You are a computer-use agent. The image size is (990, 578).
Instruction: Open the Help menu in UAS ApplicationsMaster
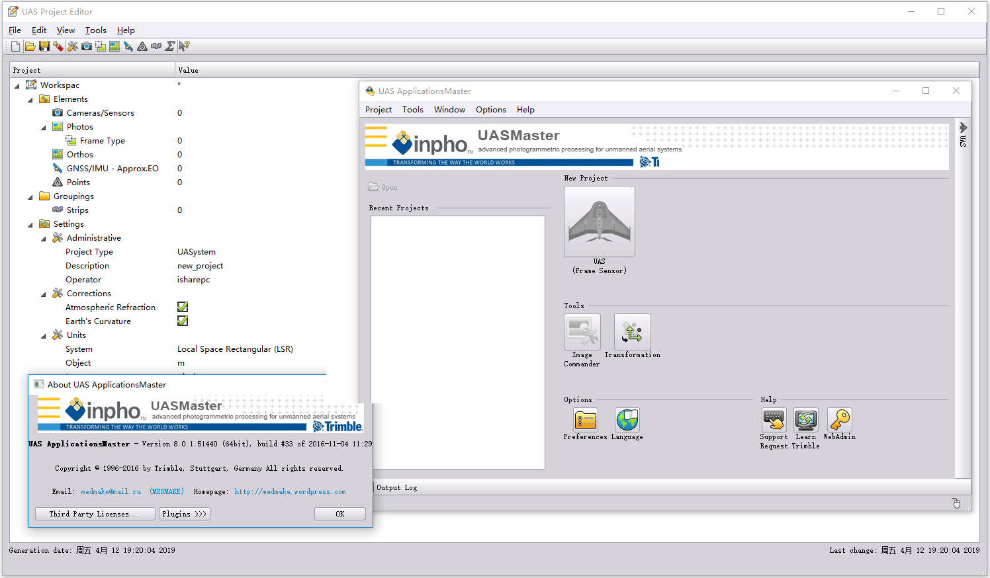525,110
